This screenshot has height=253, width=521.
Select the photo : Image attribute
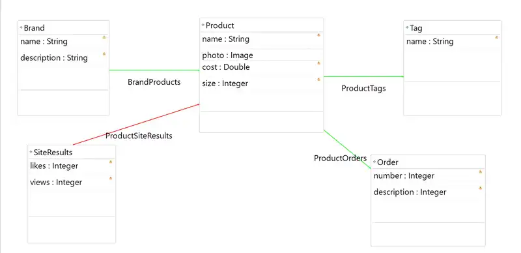point(227,55)
